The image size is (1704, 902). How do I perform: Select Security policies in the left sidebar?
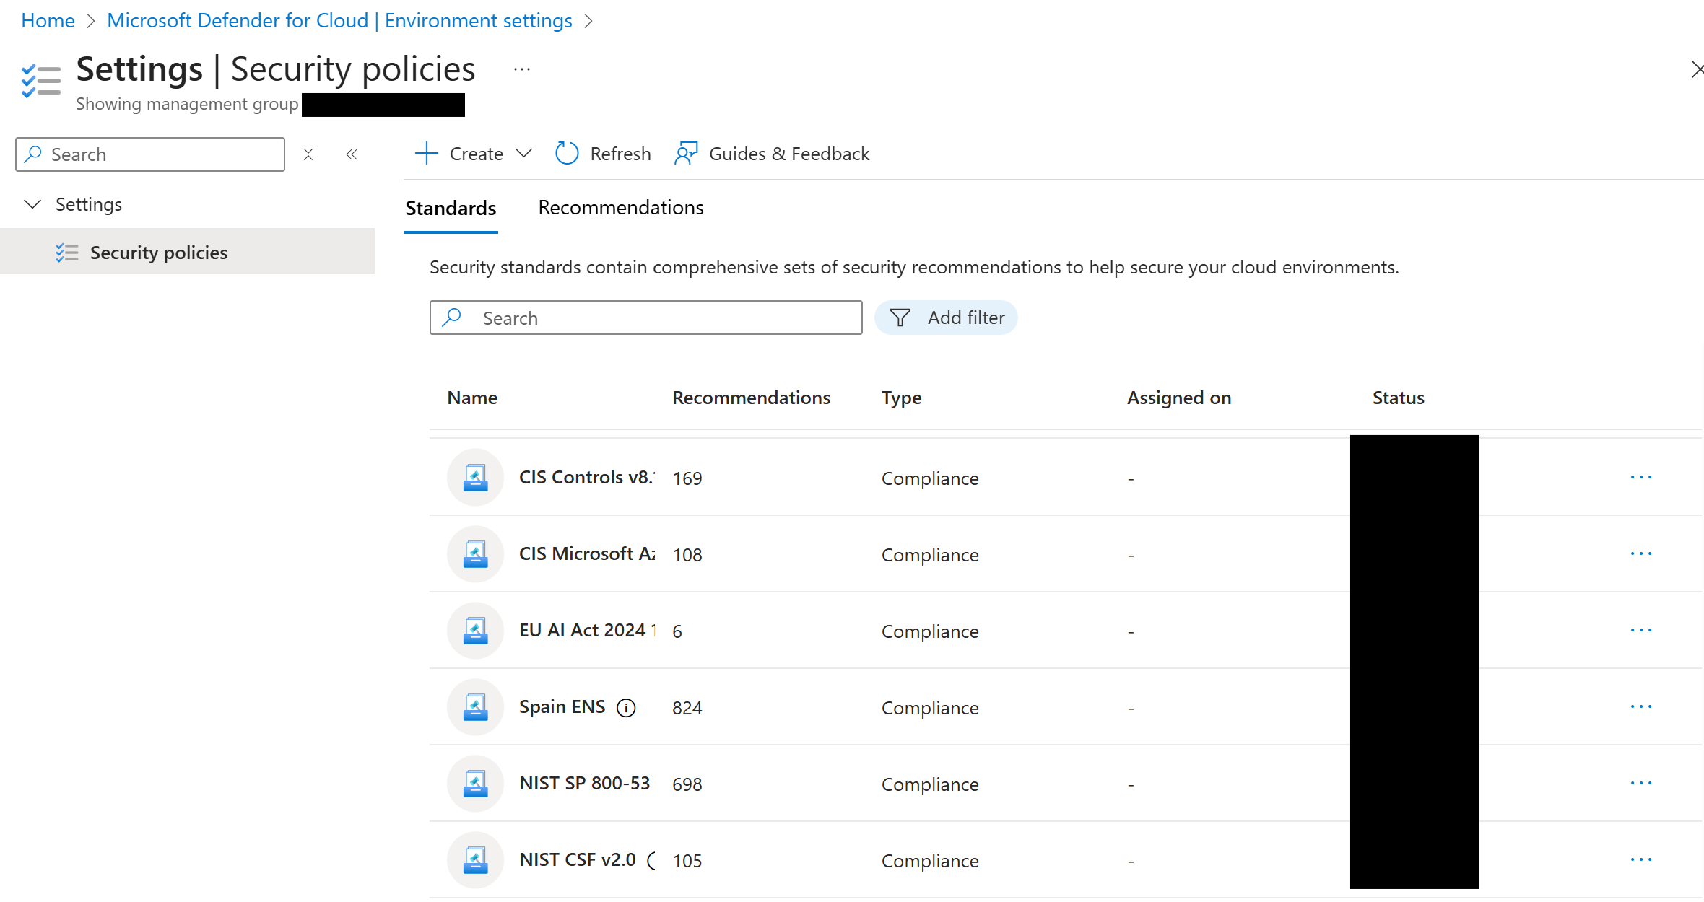158,252
